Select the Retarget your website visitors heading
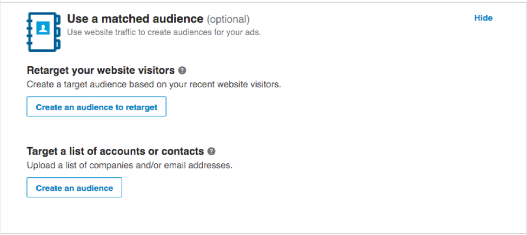This screenshot has width=527, height=235. (x=101, y=70)
